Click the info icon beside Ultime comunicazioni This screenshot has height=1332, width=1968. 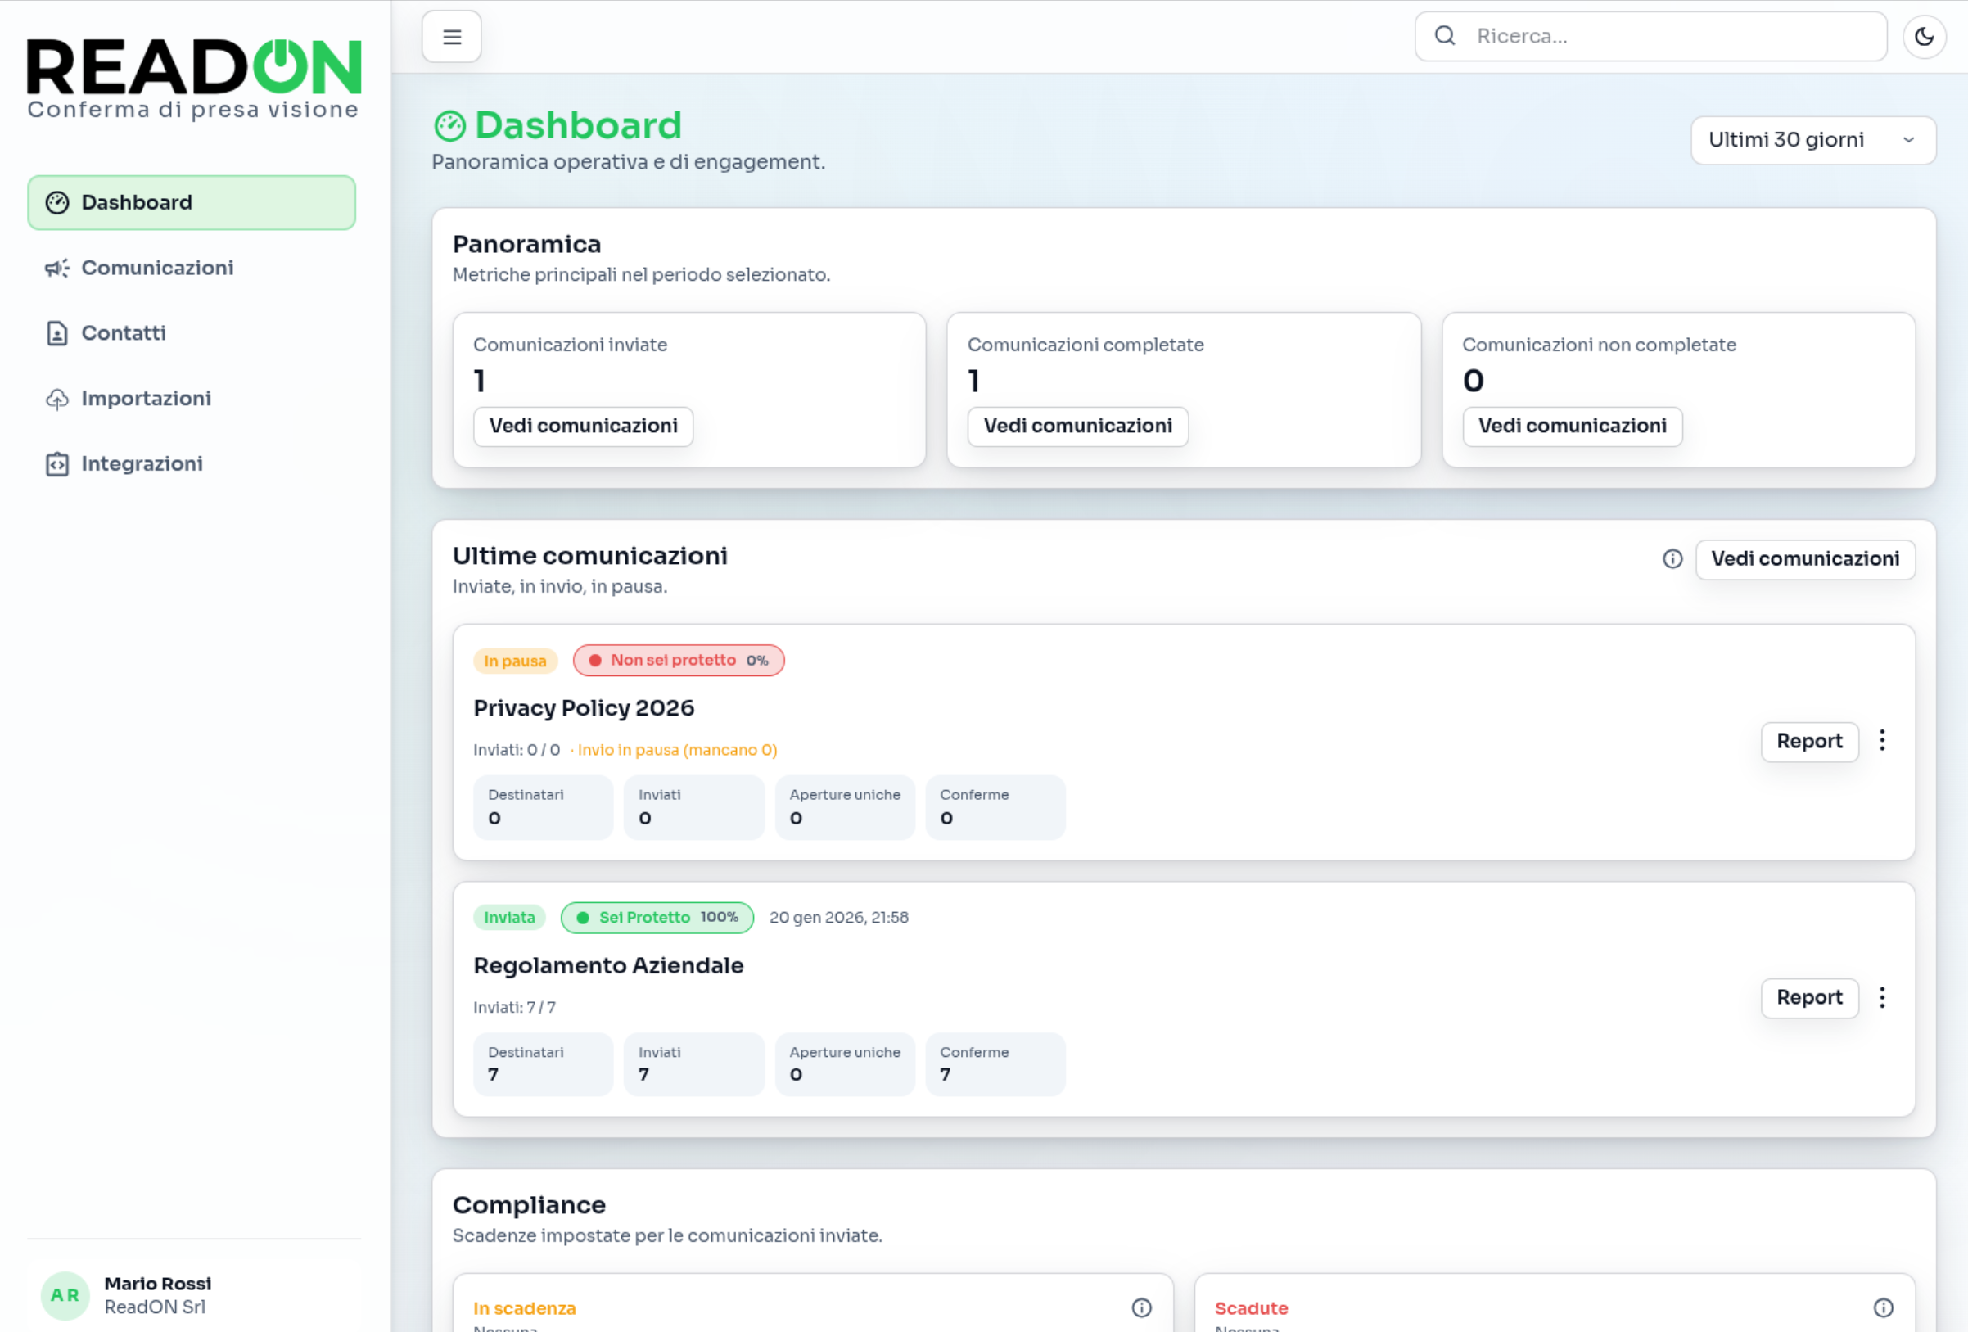(1672, 559)
